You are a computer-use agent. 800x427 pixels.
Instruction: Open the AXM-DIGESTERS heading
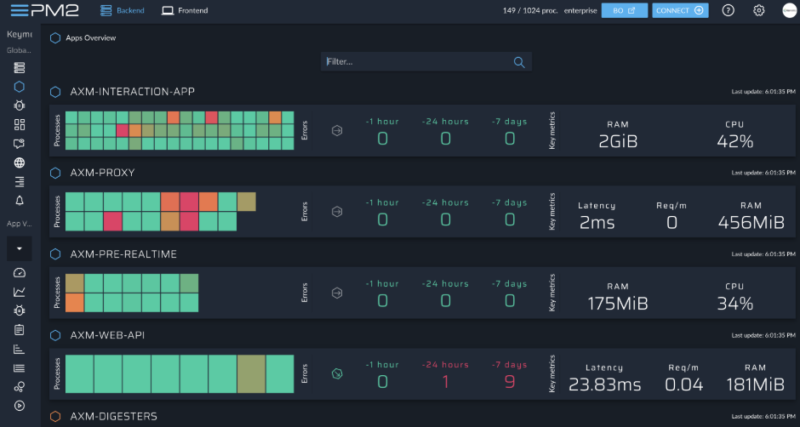tap(113, 416)
